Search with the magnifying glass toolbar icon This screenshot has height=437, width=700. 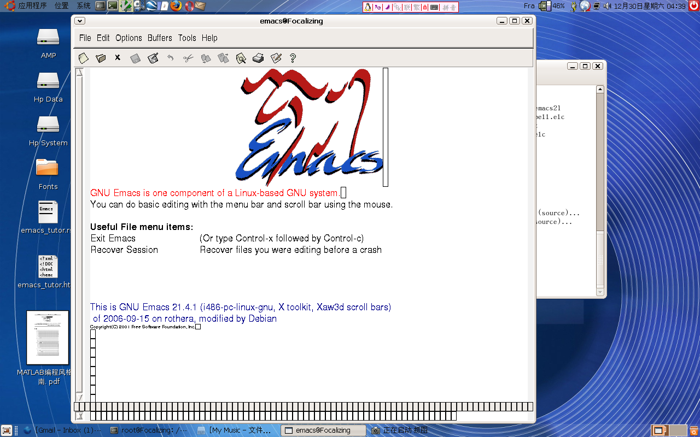(x=241, y=58)
